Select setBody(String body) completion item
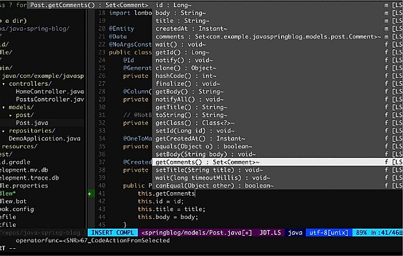 point(205,154)
